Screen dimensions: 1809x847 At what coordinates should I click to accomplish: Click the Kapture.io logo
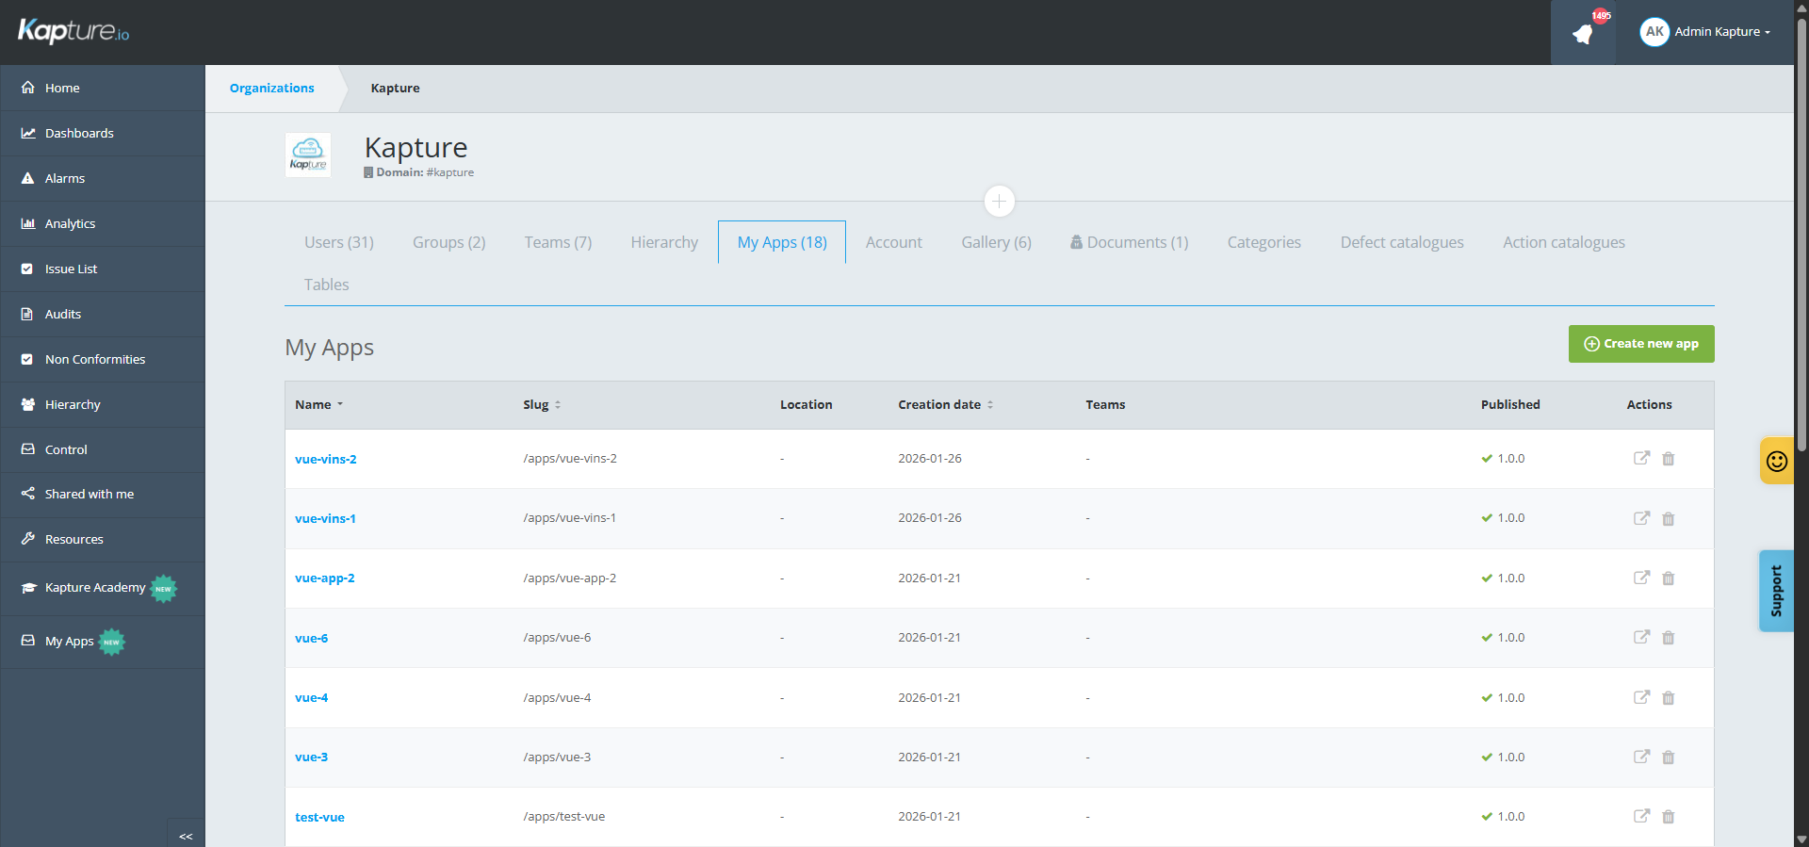point(73,31)
